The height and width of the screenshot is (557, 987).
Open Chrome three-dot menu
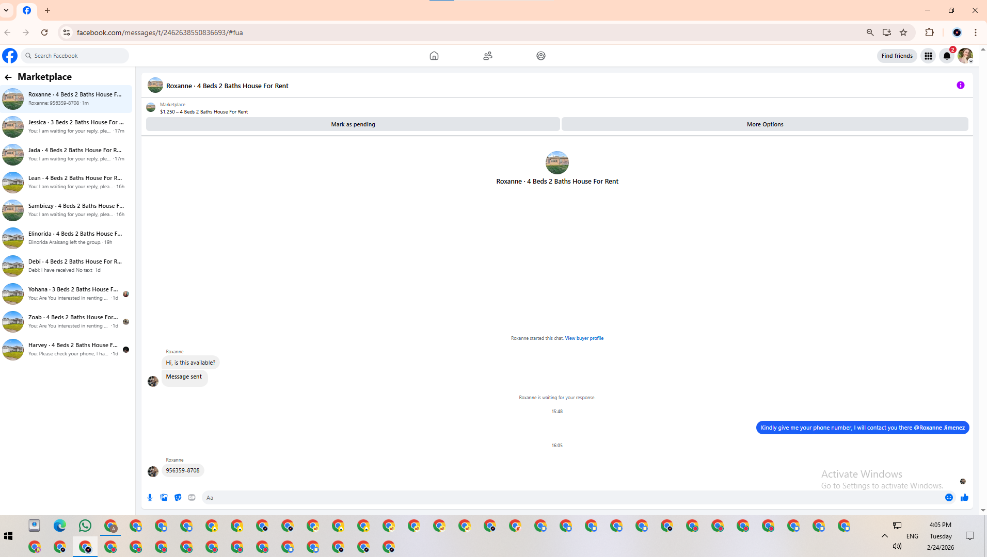(976, 32)
